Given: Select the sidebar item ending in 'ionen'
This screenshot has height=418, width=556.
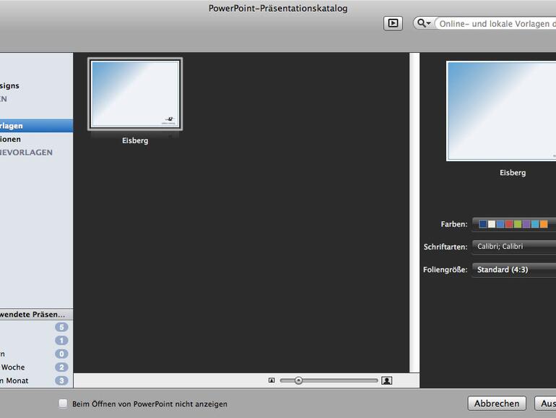Looking at the screenshot, I should click(x=37, y=140).
